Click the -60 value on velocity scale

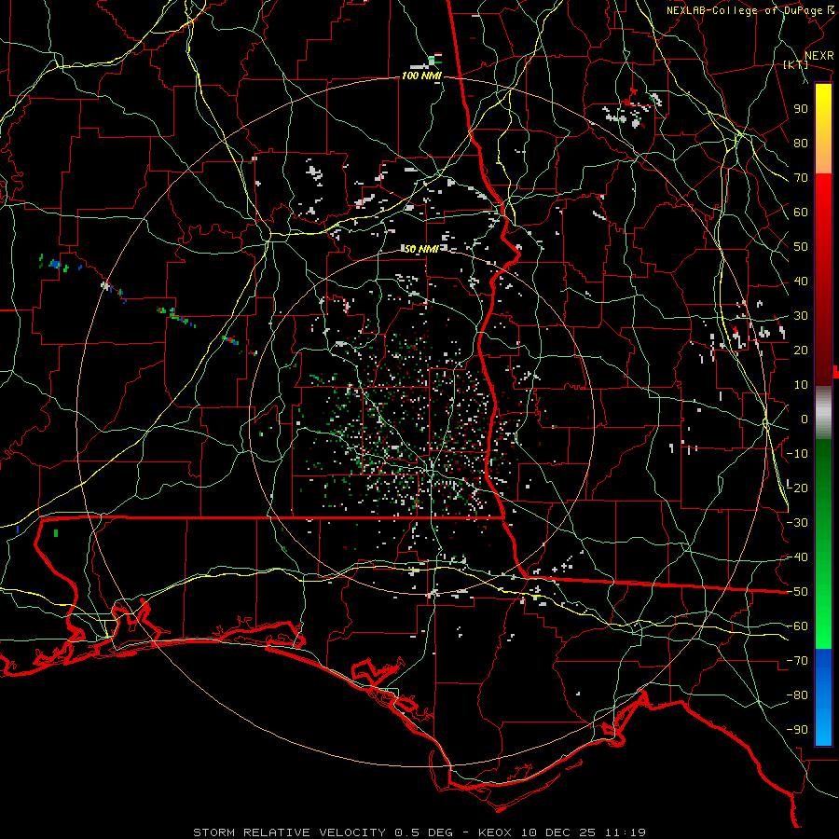click(x=797, y=626)
